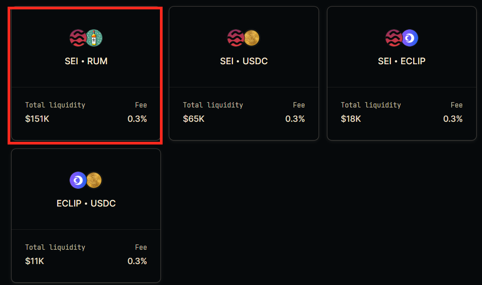Click the USDC coin in the ECLIP • USDC card
The height and width of the screenshot is (285, 482).
(94, 180)
